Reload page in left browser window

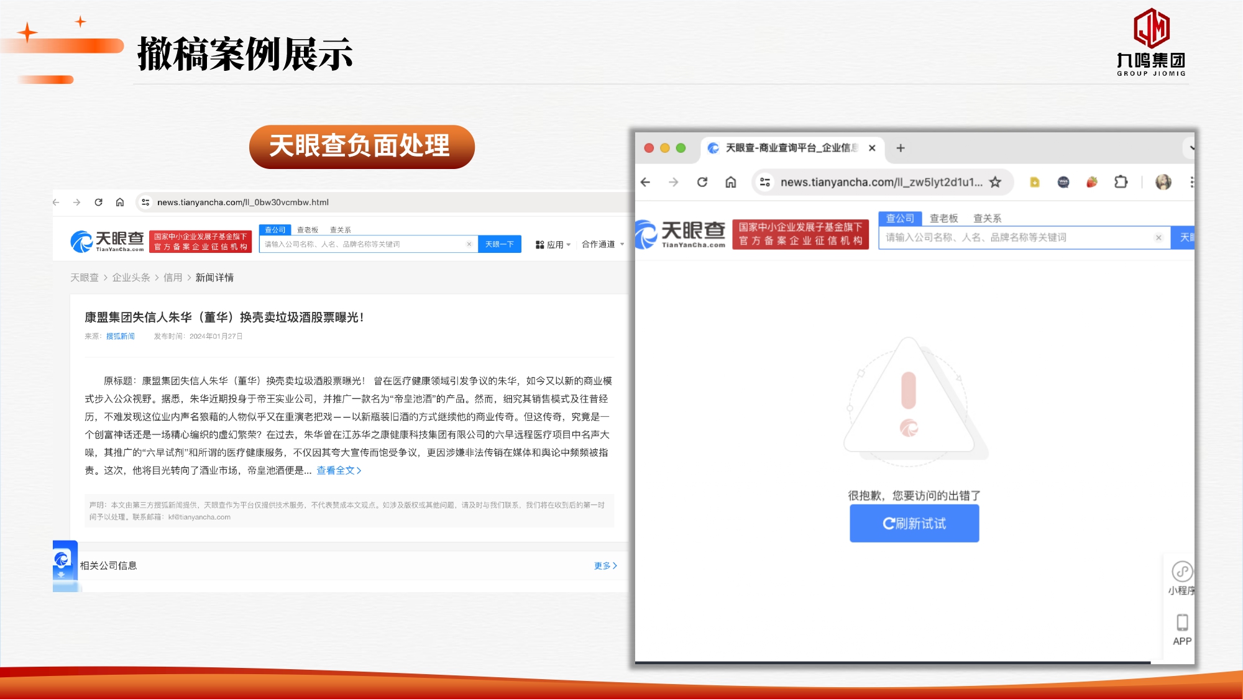[x=98, y=202]
